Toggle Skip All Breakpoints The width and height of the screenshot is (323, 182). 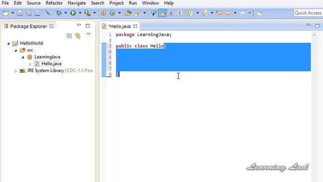click(48, 13)
